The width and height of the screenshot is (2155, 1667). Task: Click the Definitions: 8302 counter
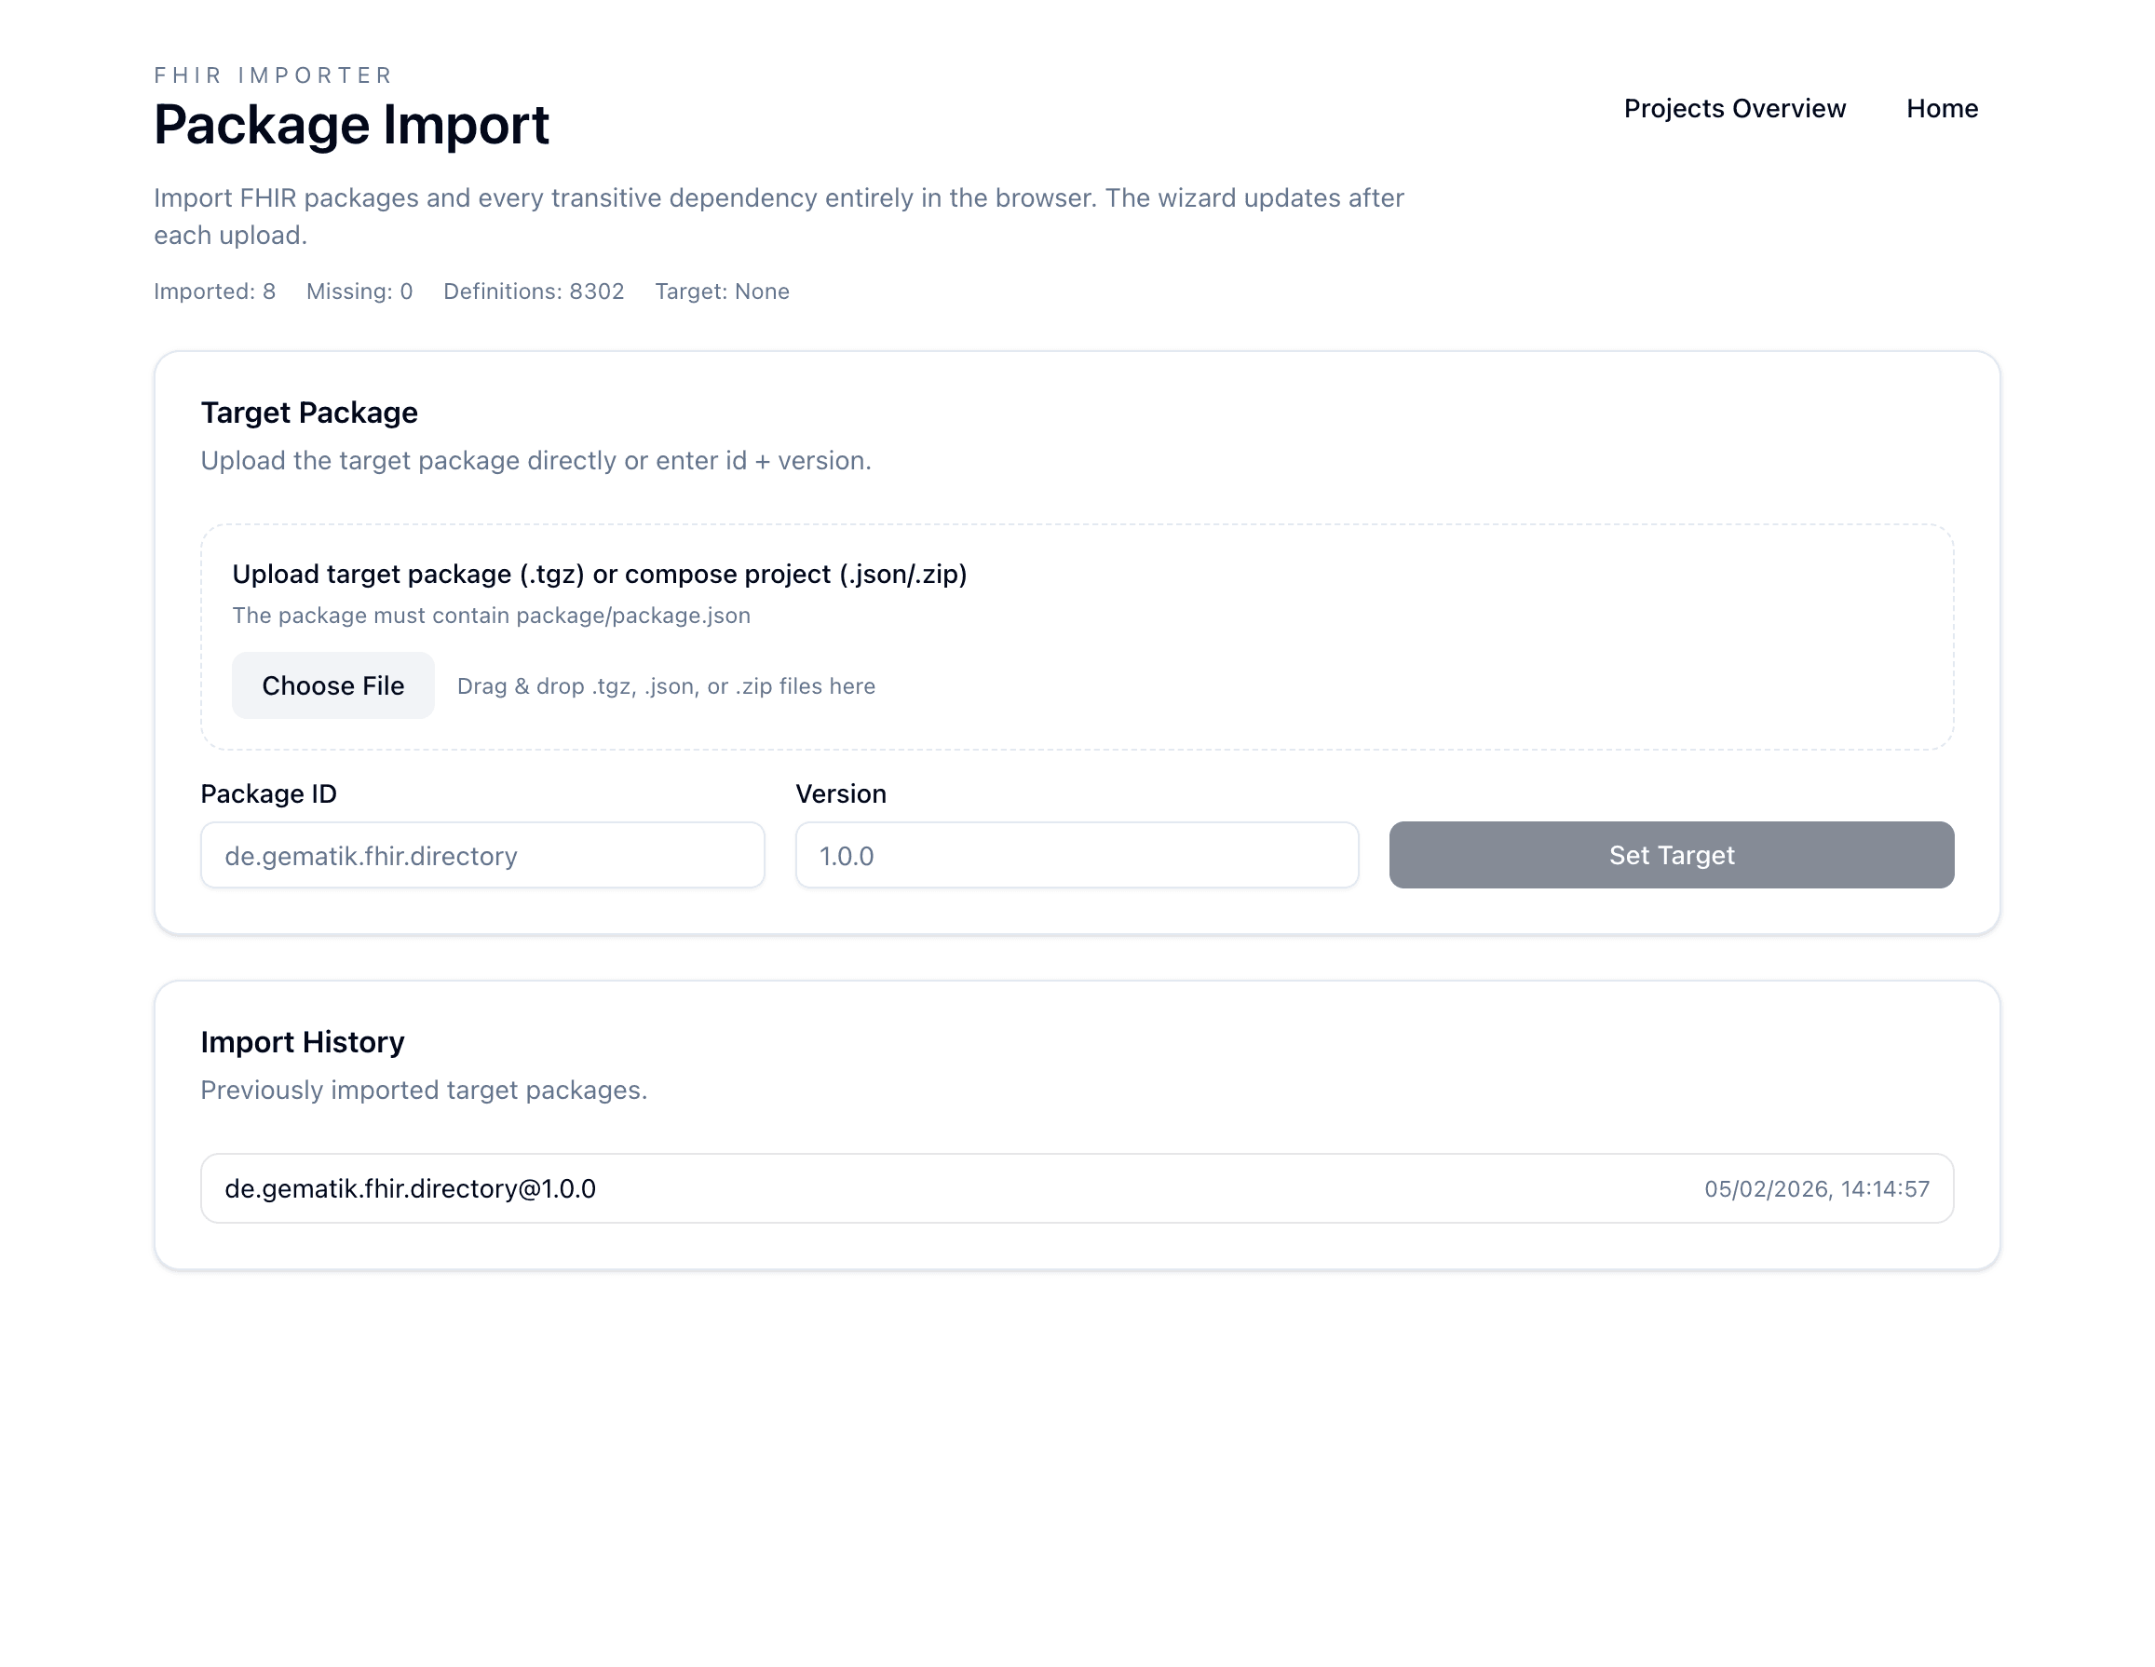pyautogui.click(x=533, y=291)
